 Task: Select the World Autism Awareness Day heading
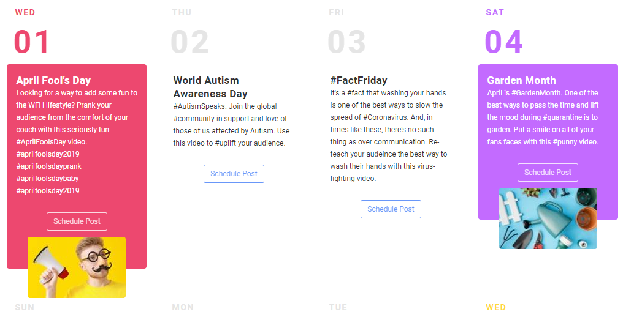(x=210, y=87)
